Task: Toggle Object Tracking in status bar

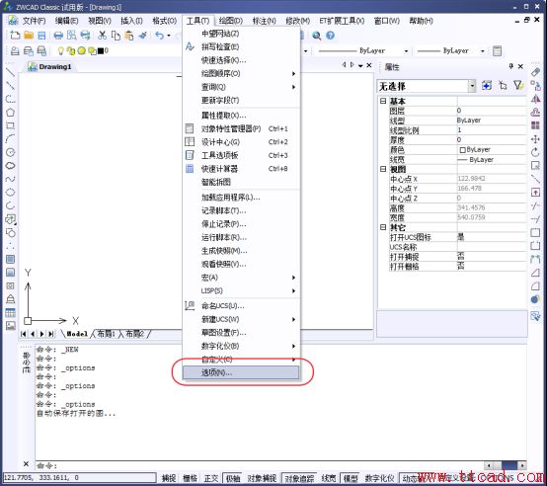Action: pos(299,478)
